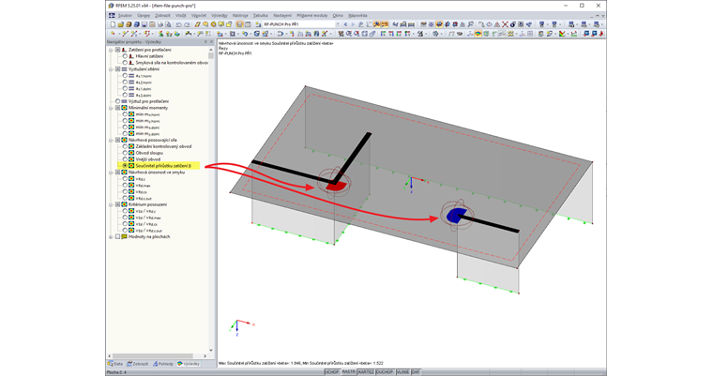
Task: Select the Hlavní zatížení radio button
Action: coord(125,56)
